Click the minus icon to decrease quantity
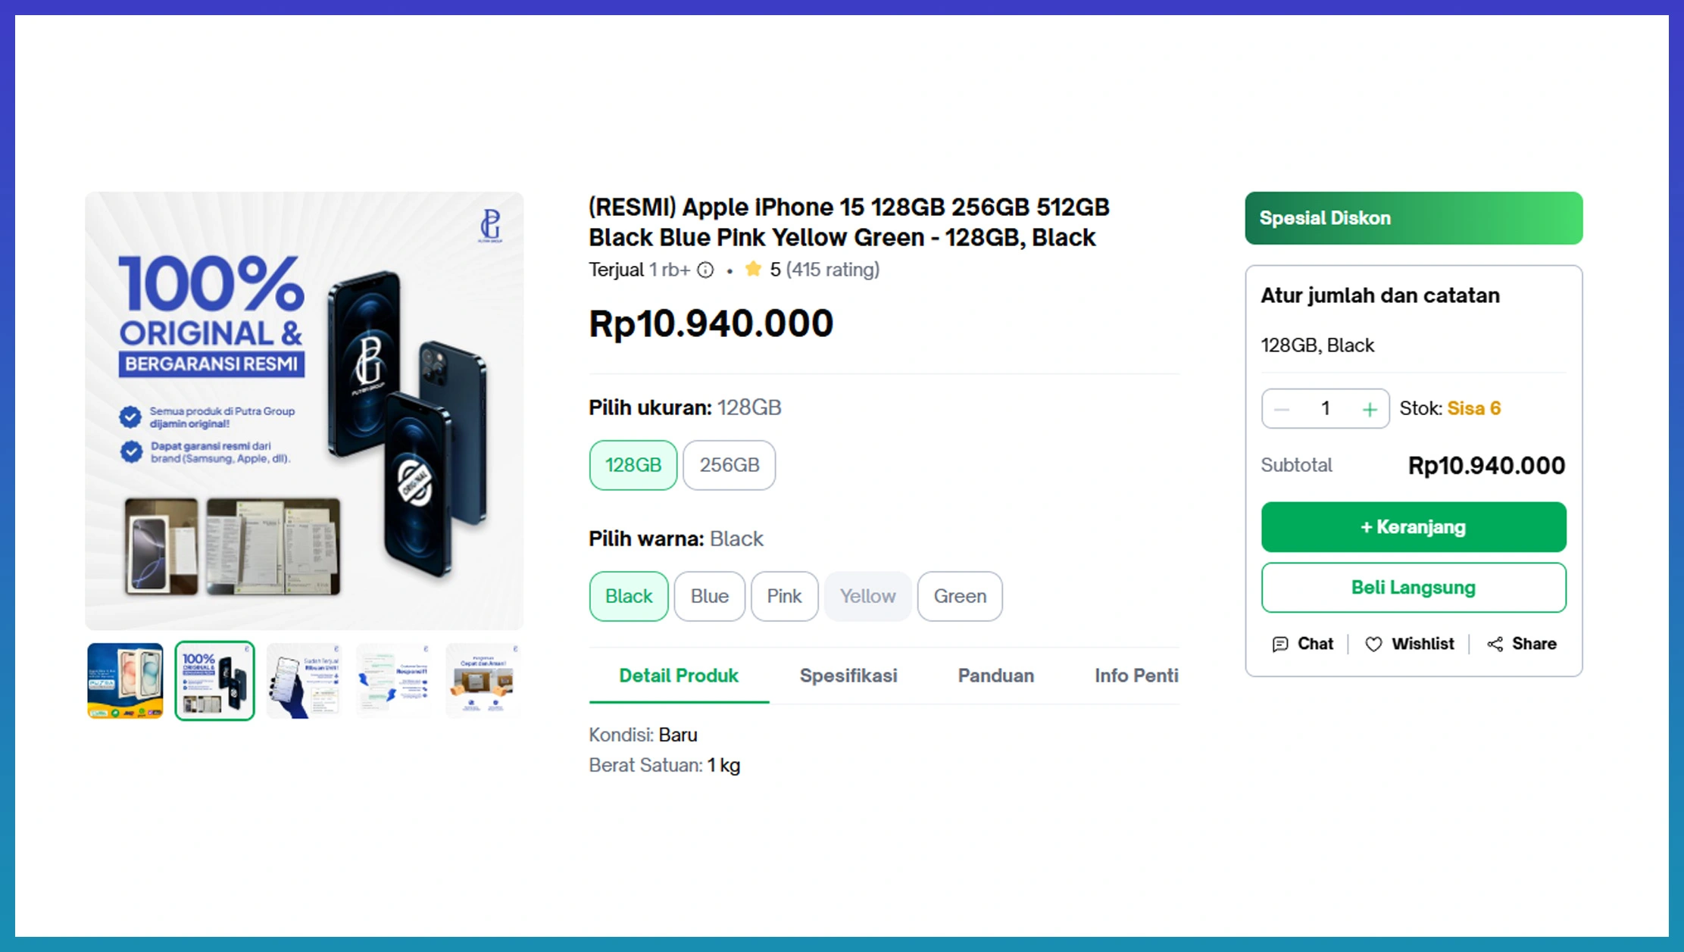 tap(1282, 410)
